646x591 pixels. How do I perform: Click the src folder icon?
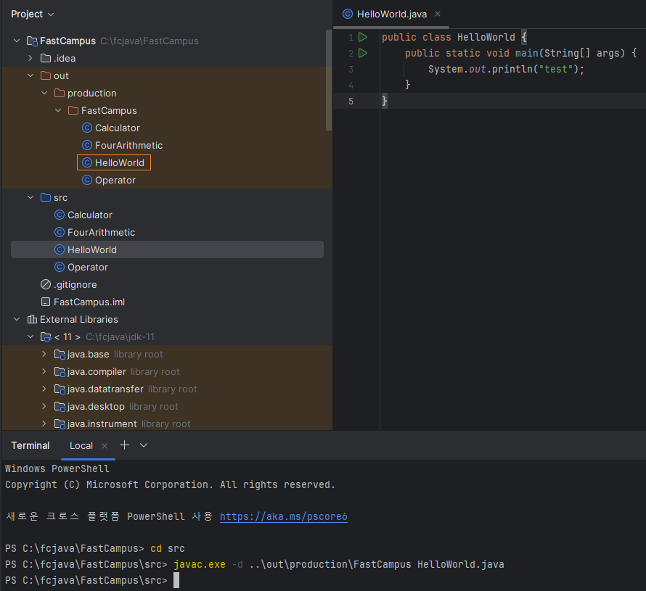pyautogui.click(x=46, y=197)
